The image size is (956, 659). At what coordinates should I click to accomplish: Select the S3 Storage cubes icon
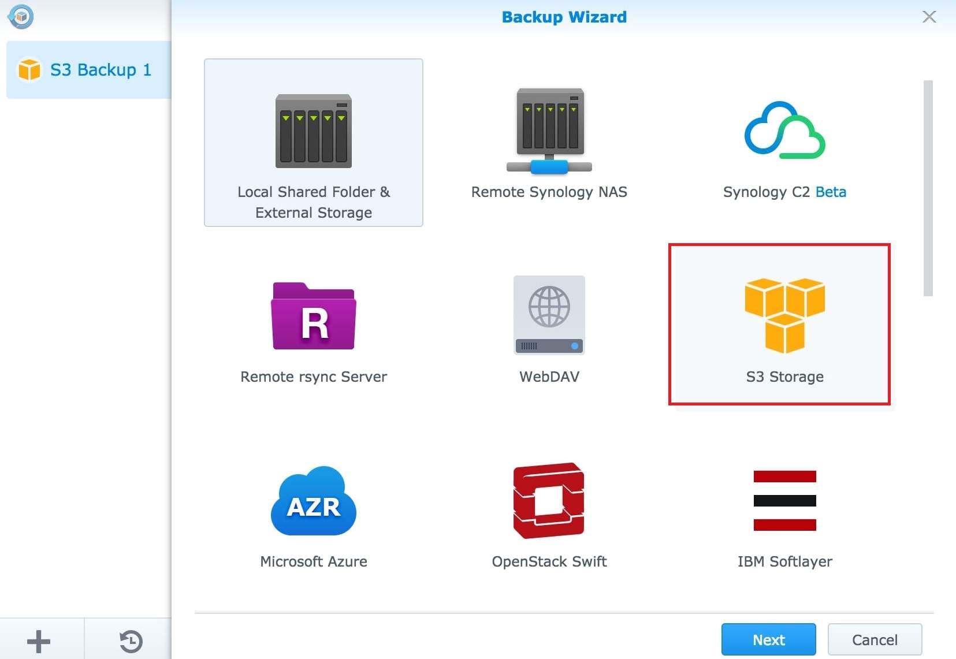point(784,315)
